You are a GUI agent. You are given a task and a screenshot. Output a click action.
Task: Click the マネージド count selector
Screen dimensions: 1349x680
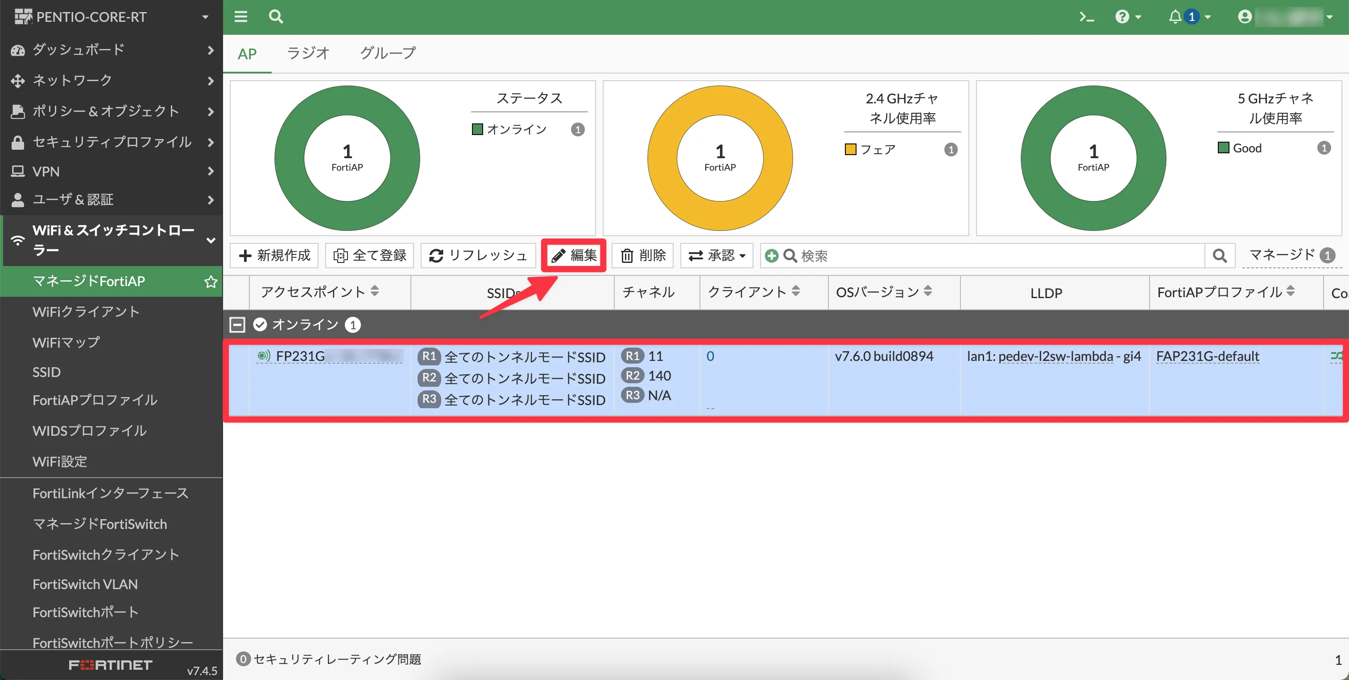[1291, 255]
